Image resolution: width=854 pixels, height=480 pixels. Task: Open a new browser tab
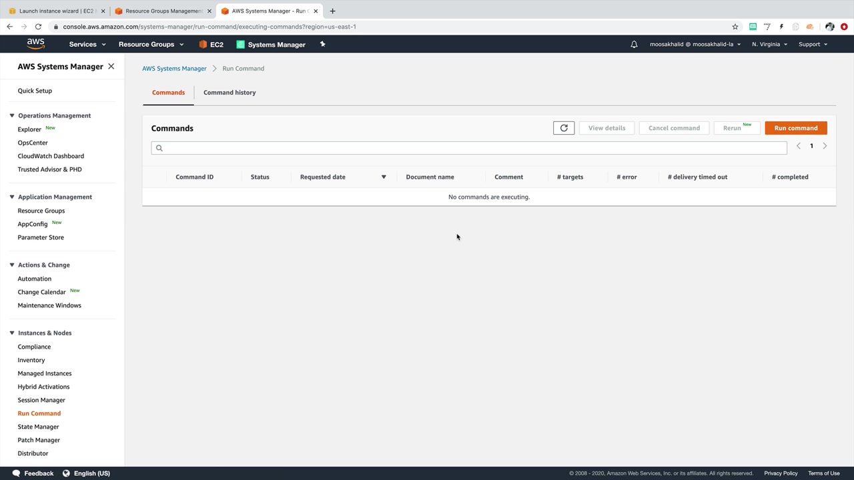tap(332, 11)
